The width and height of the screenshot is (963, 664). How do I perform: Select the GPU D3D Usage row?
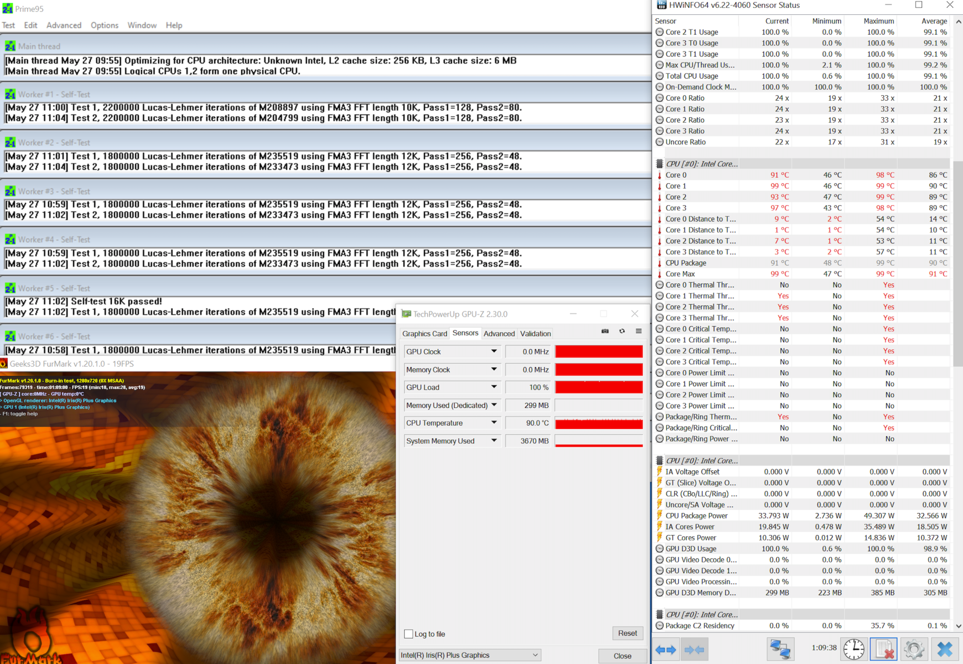pos(801,549)
